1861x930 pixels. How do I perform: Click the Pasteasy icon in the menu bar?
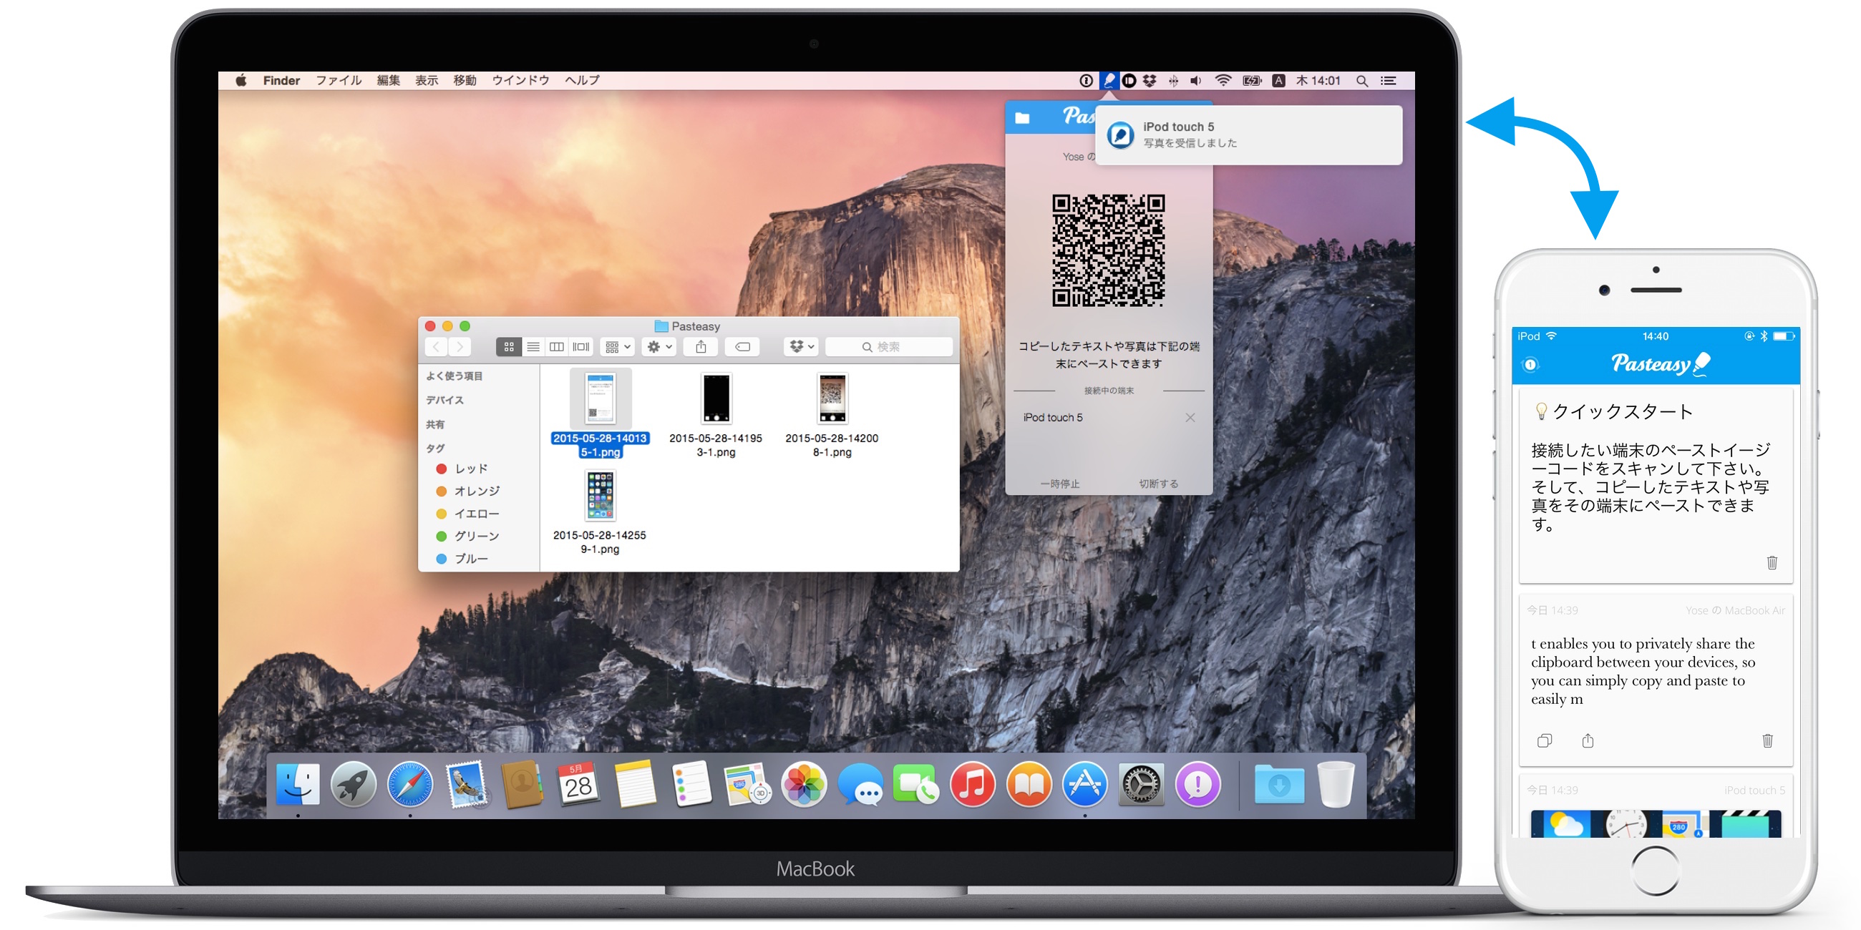pos(1108,80)
